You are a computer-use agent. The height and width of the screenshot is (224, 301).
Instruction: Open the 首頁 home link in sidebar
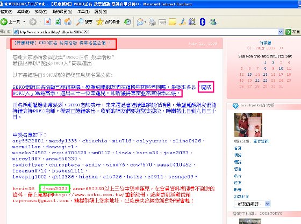click(x=238, y=148)
